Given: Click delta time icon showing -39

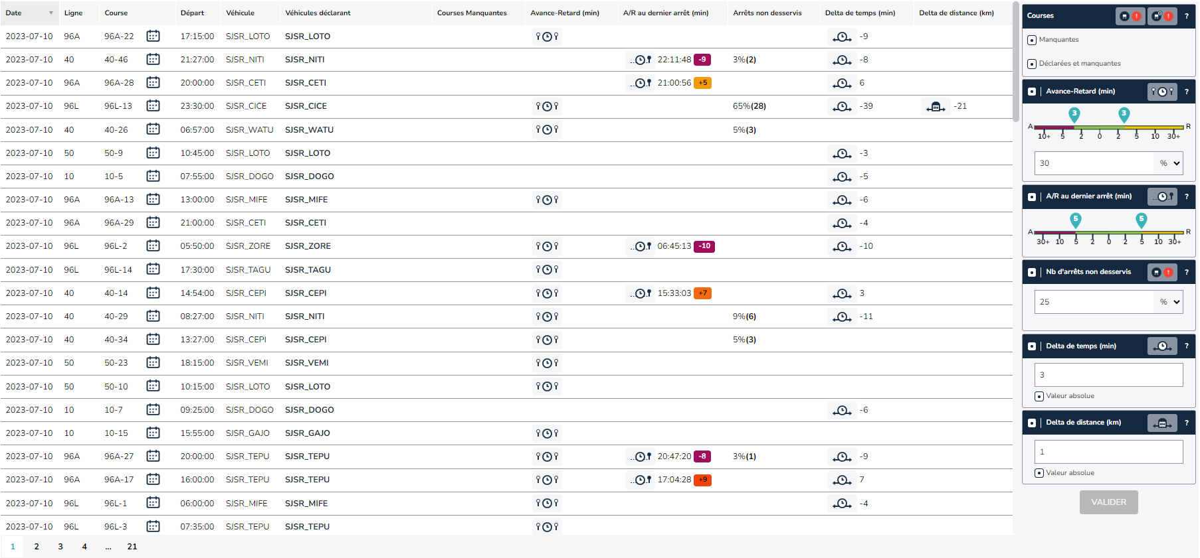Looking at the screenshot, I should 843,106.
